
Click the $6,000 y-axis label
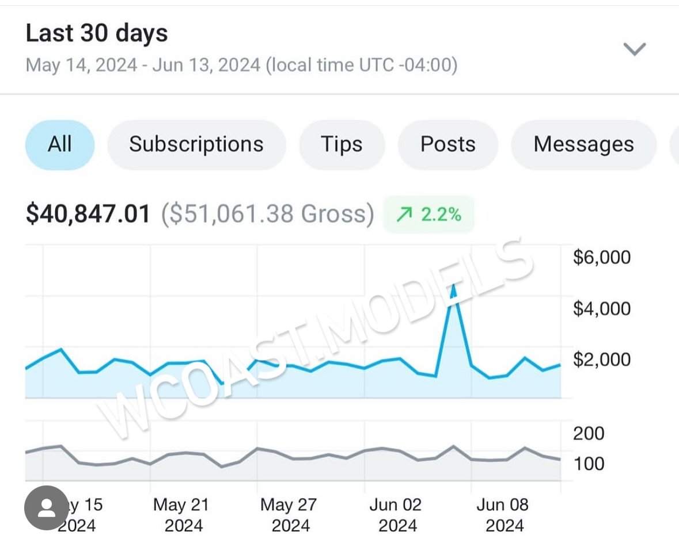602,257
